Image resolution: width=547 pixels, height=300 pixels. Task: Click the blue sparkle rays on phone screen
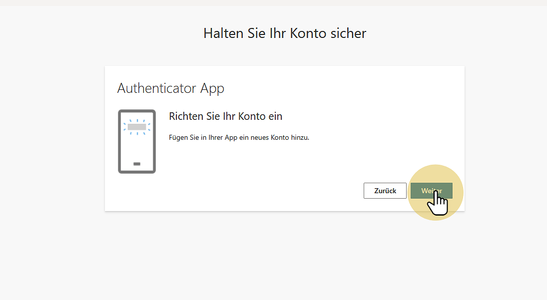click(143, 121)
